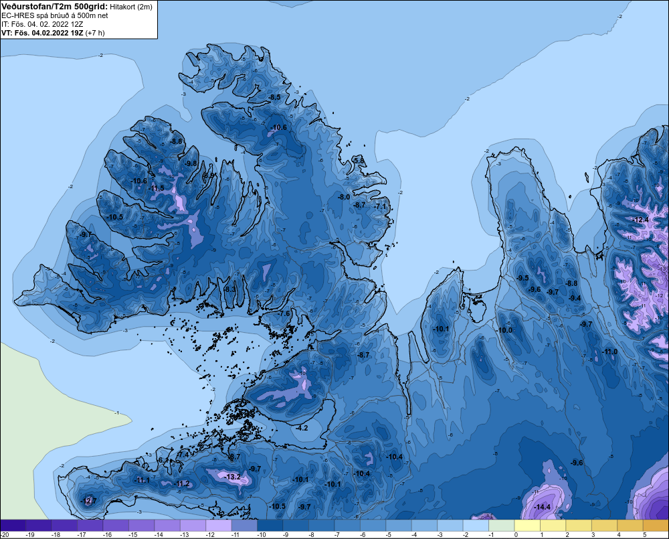The height and width of the screenshot is (539, 669).
Task: Select the -11.0 temperature value
Action: 609,352
